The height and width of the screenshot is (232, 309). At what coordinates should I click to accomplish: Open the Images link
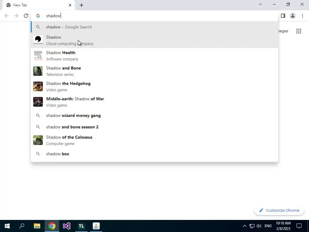(x=283, y=31)
